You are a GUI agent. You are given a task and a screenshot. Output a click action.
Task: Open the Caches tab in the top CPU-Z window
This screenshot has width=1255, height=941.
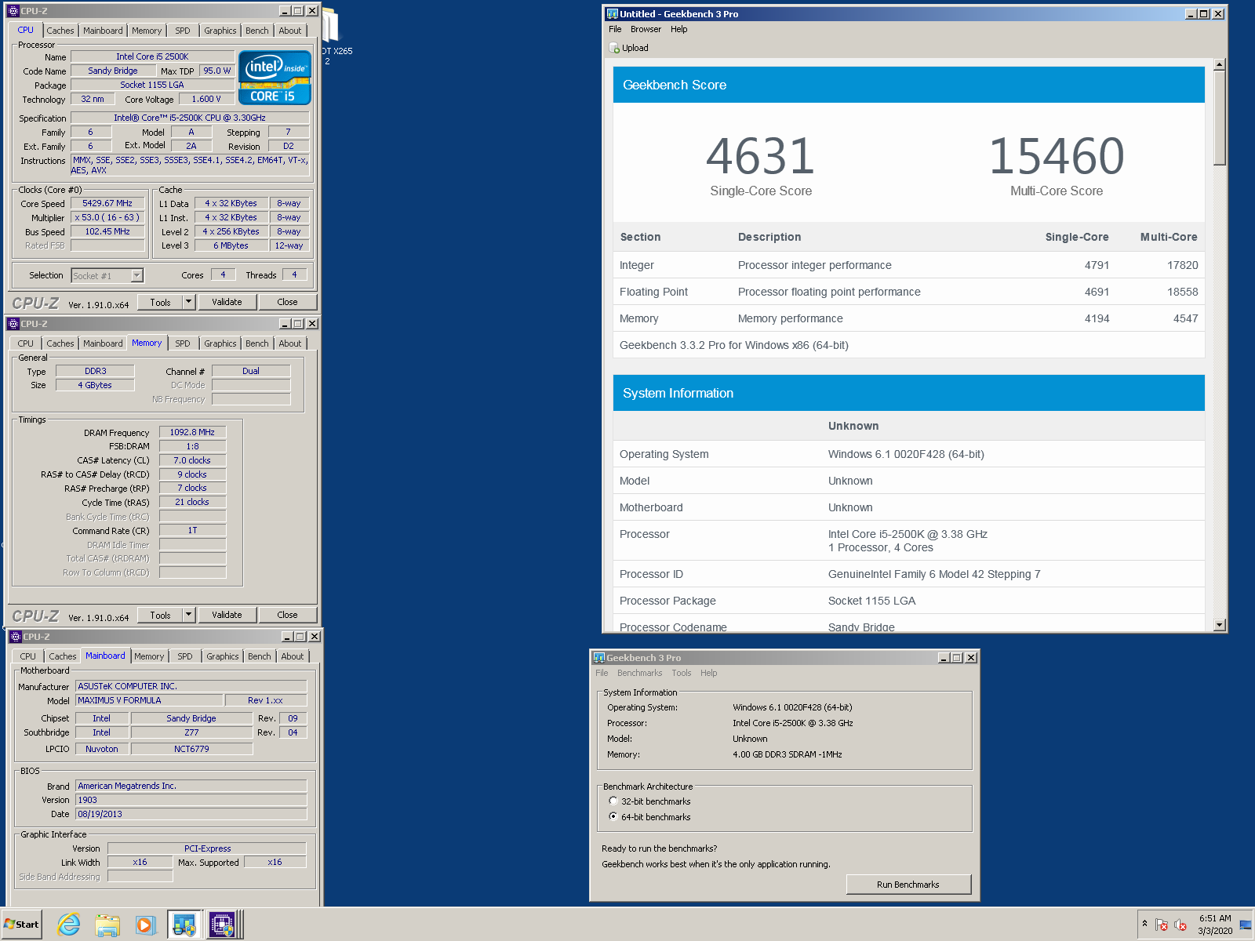[60, 31]
